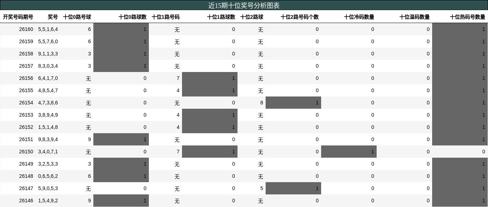Select issue number 26148
Viewport: 488px width, 207px height.
pos(26,176)
